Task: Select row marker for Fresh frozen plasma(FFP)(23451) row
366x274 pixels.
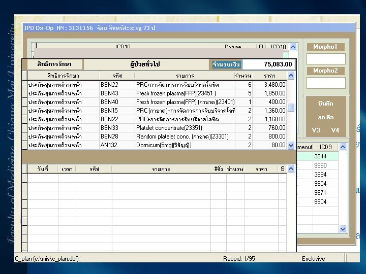Action: (x=24, y=93)
